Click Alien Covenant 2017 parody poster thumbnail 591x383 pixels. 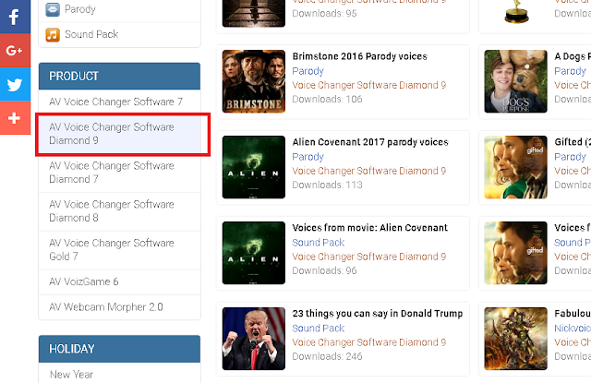pos(254,167)
